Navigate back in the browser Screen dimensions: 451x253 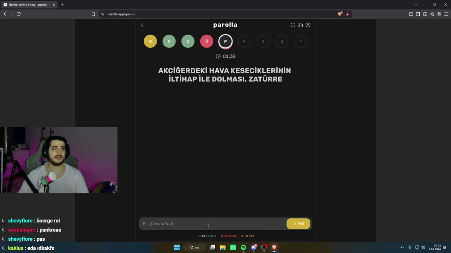point(5,14)
